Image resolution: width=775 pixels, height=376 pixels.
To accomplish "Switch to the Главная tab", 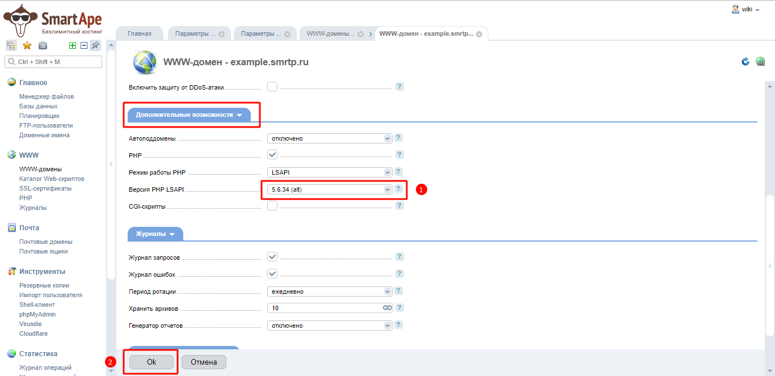I will (x=140, y=33).
